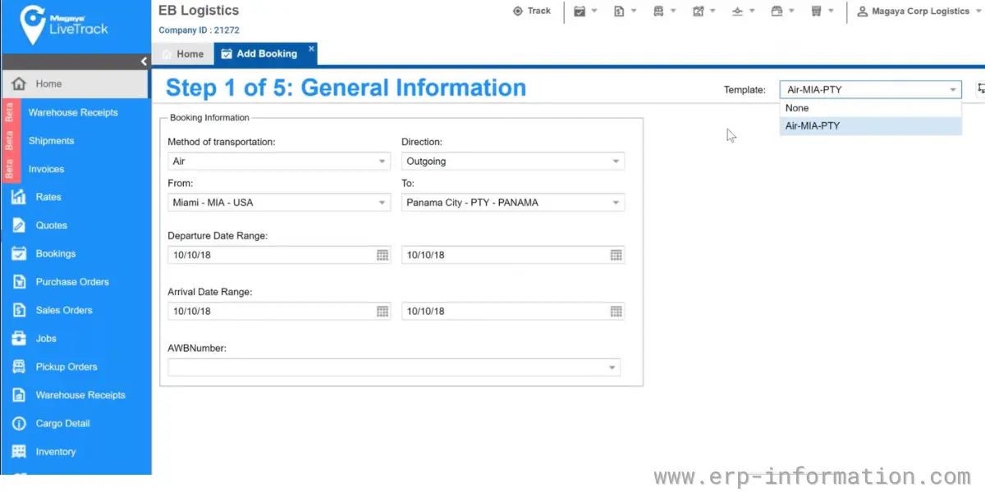Close the Add Booking tab
Image resolution: width=985 pixels, height=492 pixels.
pos(311,48)
